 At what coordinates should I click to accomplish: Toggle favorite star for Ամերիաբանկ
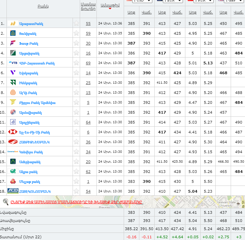coord(76,161)
